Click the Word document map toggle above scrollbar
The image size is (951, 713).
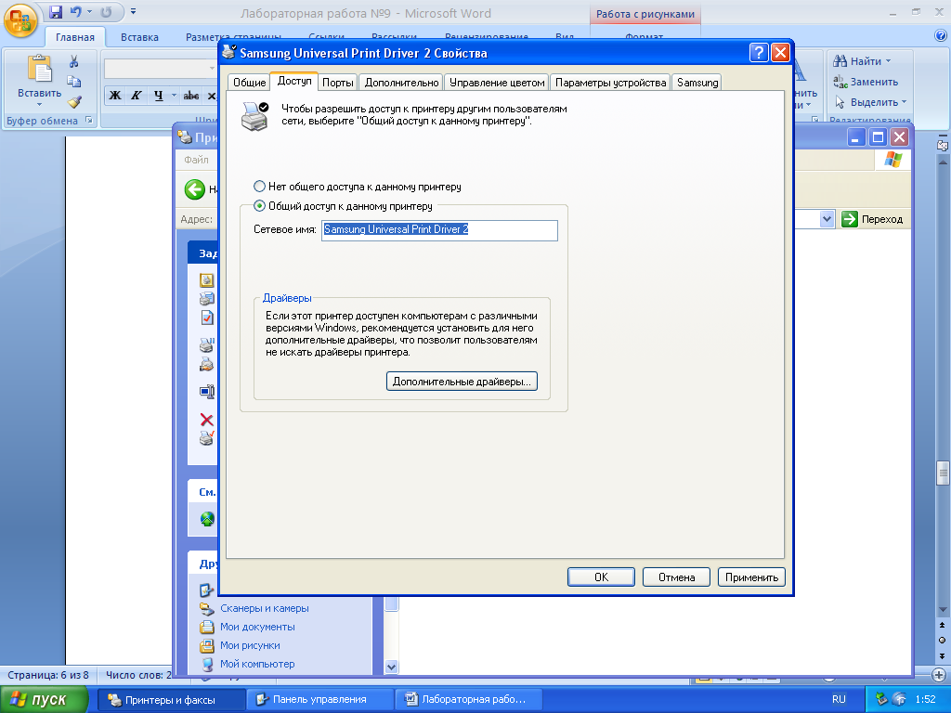point(943,146)
